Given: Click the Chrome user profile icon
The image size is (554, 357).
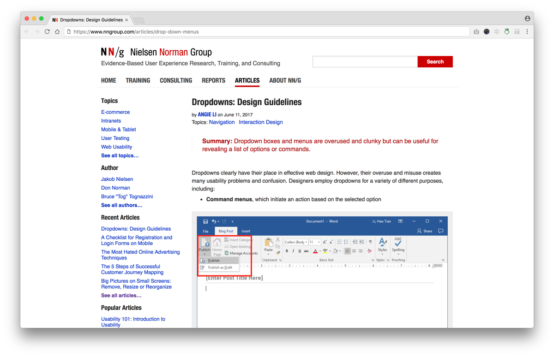Looking at the screenshot, I should click(527, 19).
